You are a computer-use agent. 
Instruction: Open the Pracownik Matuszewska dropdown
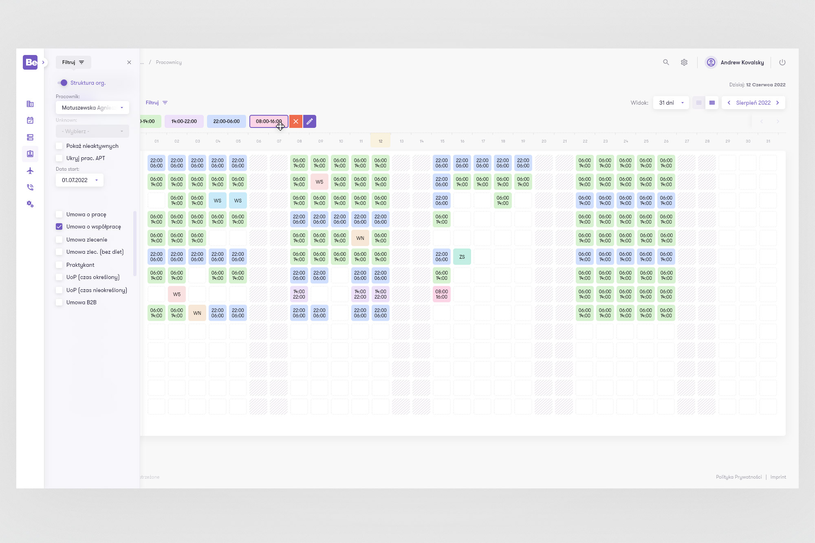[x=93, y=108]
